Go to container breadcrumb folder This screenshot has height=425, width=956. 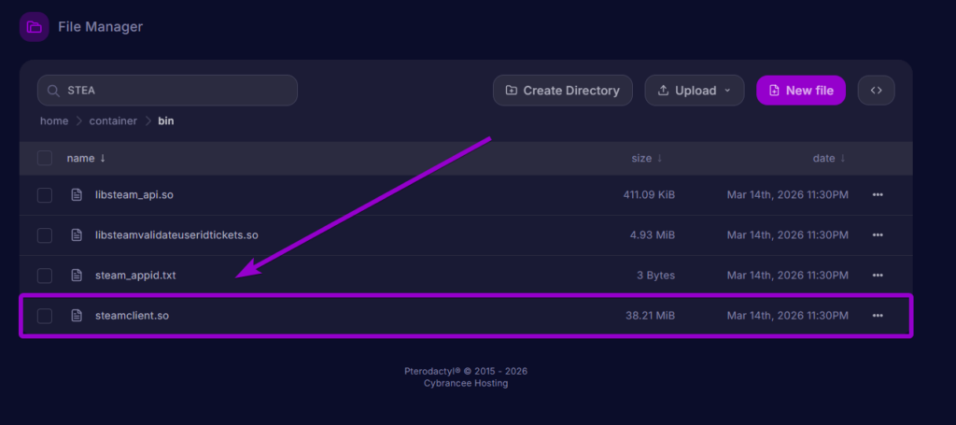pos(113,120)
